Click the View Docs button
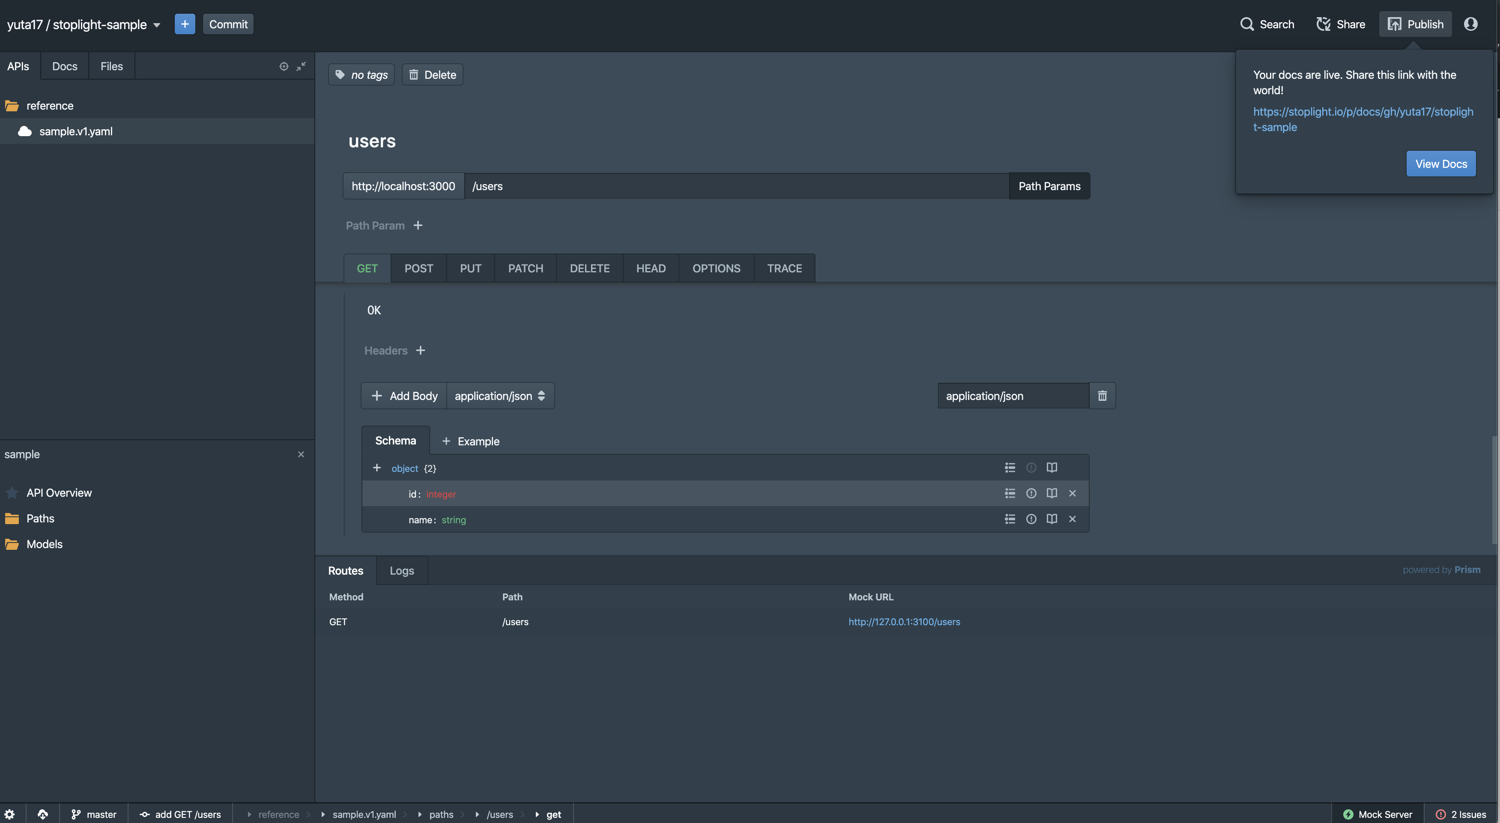Viewport: 1500px width, 823px height. [x=1440, y=164]
